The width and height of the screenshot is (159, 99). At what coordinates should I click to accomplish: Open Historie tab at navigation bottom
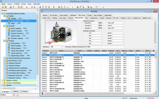(x=24, y=91)
